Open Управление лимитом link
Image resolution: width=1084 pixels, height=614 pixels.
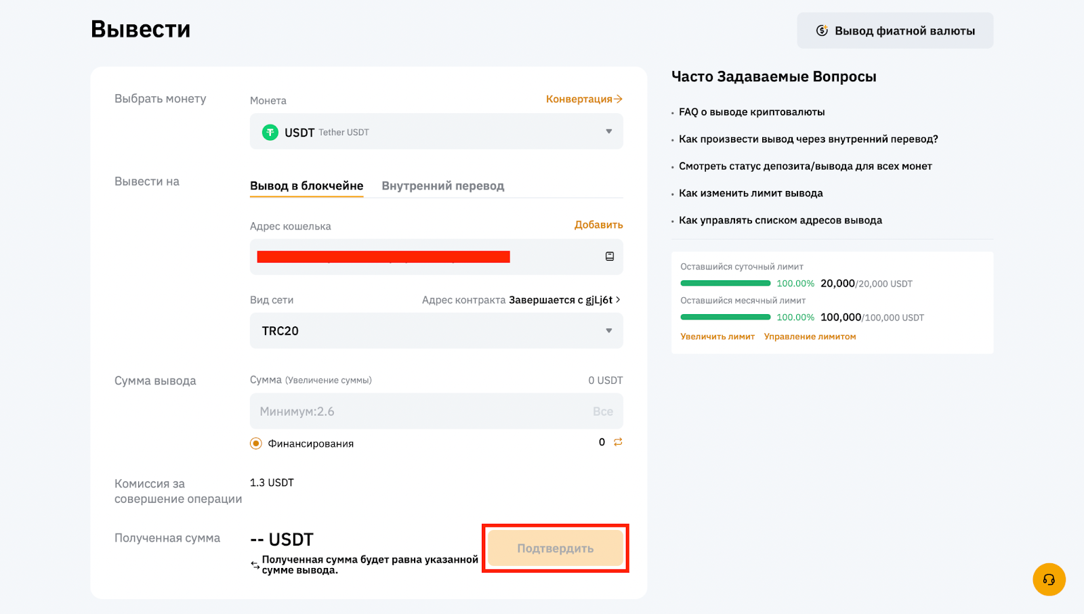(810, 336)
